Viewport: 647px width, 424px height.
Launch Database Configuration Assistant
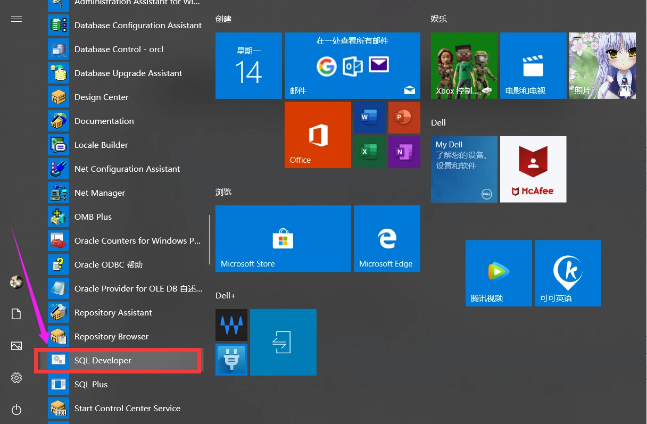(126, 25)
